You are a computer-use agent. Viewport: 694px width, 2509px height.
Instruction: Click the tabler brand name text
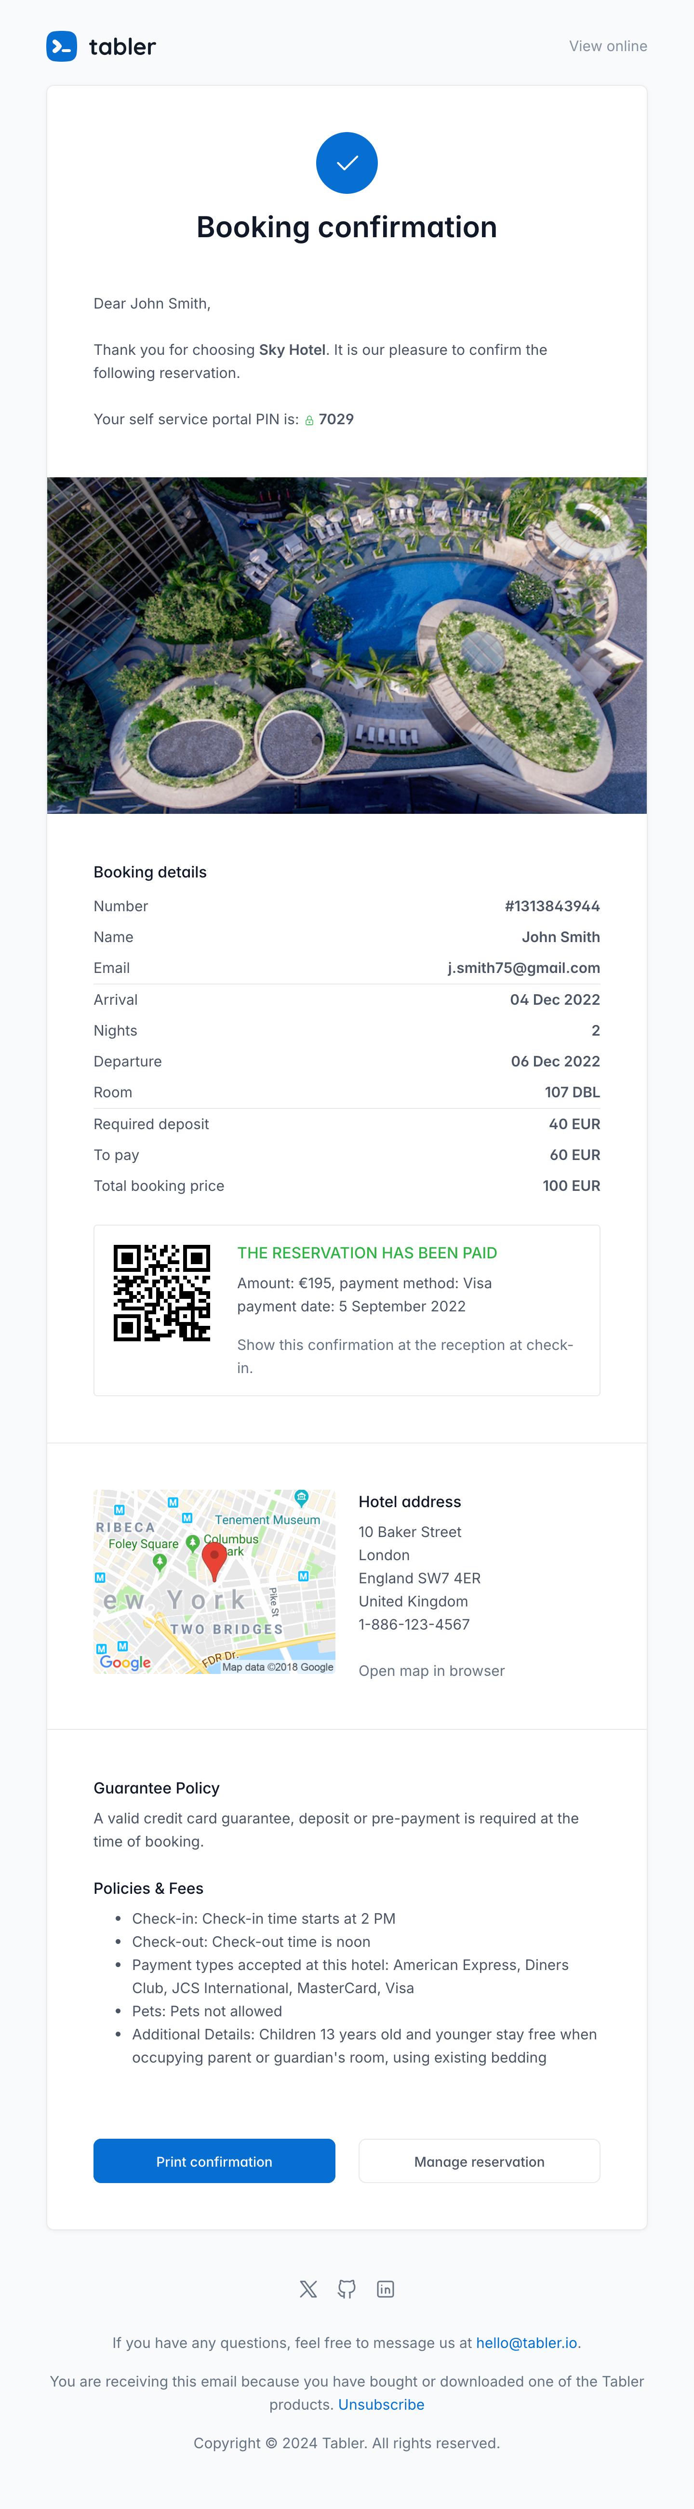click(x=122, y=46)
